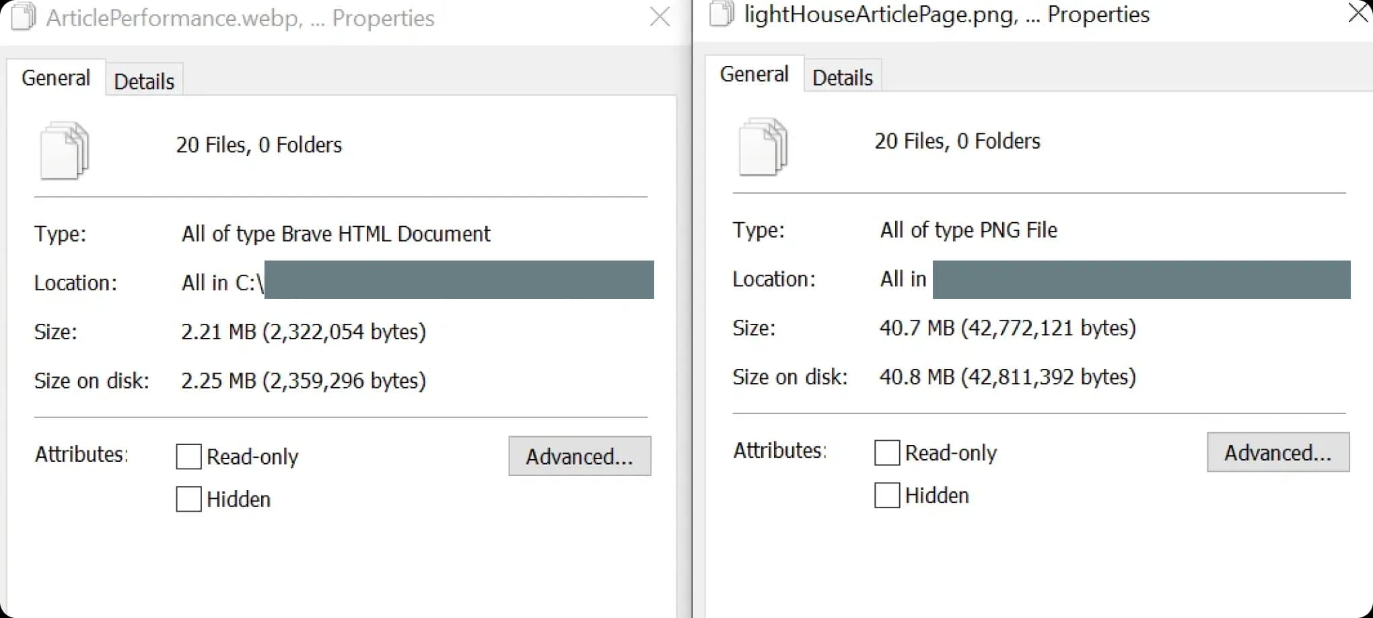The image size is (1373, 618).
Task: Click '20 Files, 0 Folders' in ArticlePerformance.webp window
Action: (259, 145)
